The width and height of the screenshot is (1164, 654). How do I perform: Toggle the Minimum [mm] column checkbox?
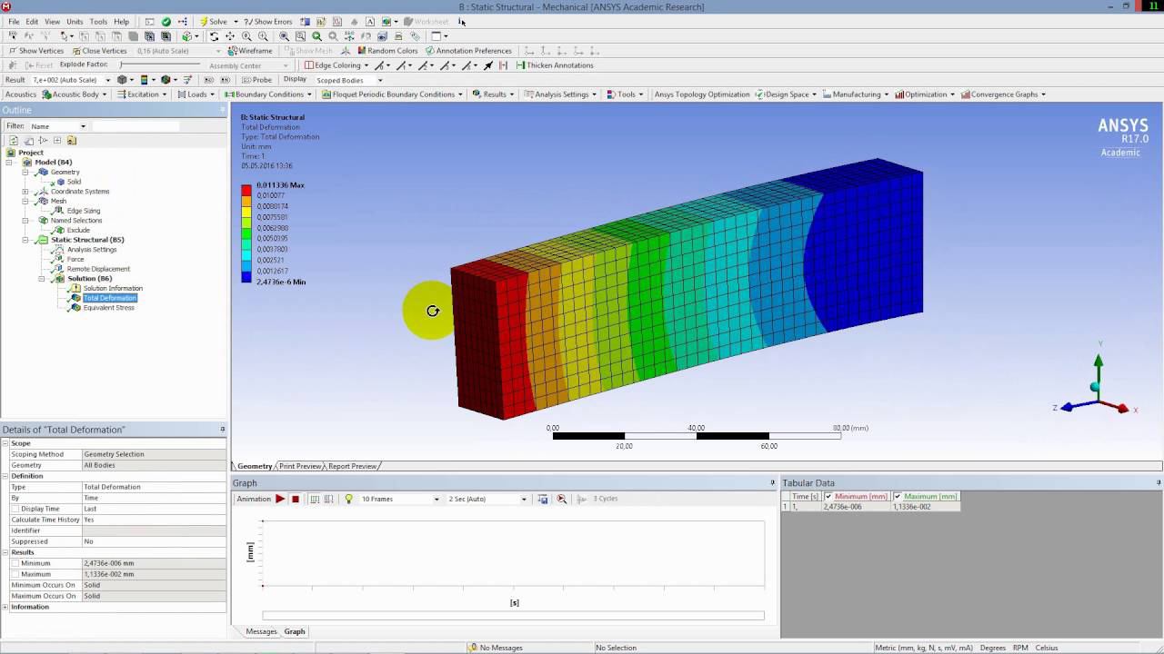(828, 497)
